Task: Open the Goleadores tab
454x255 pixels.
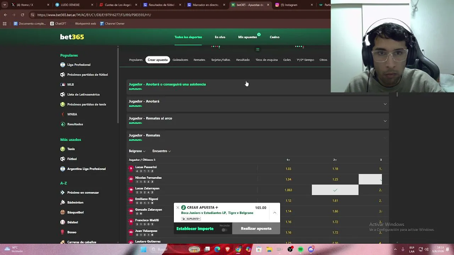Action: click(180, 60)
